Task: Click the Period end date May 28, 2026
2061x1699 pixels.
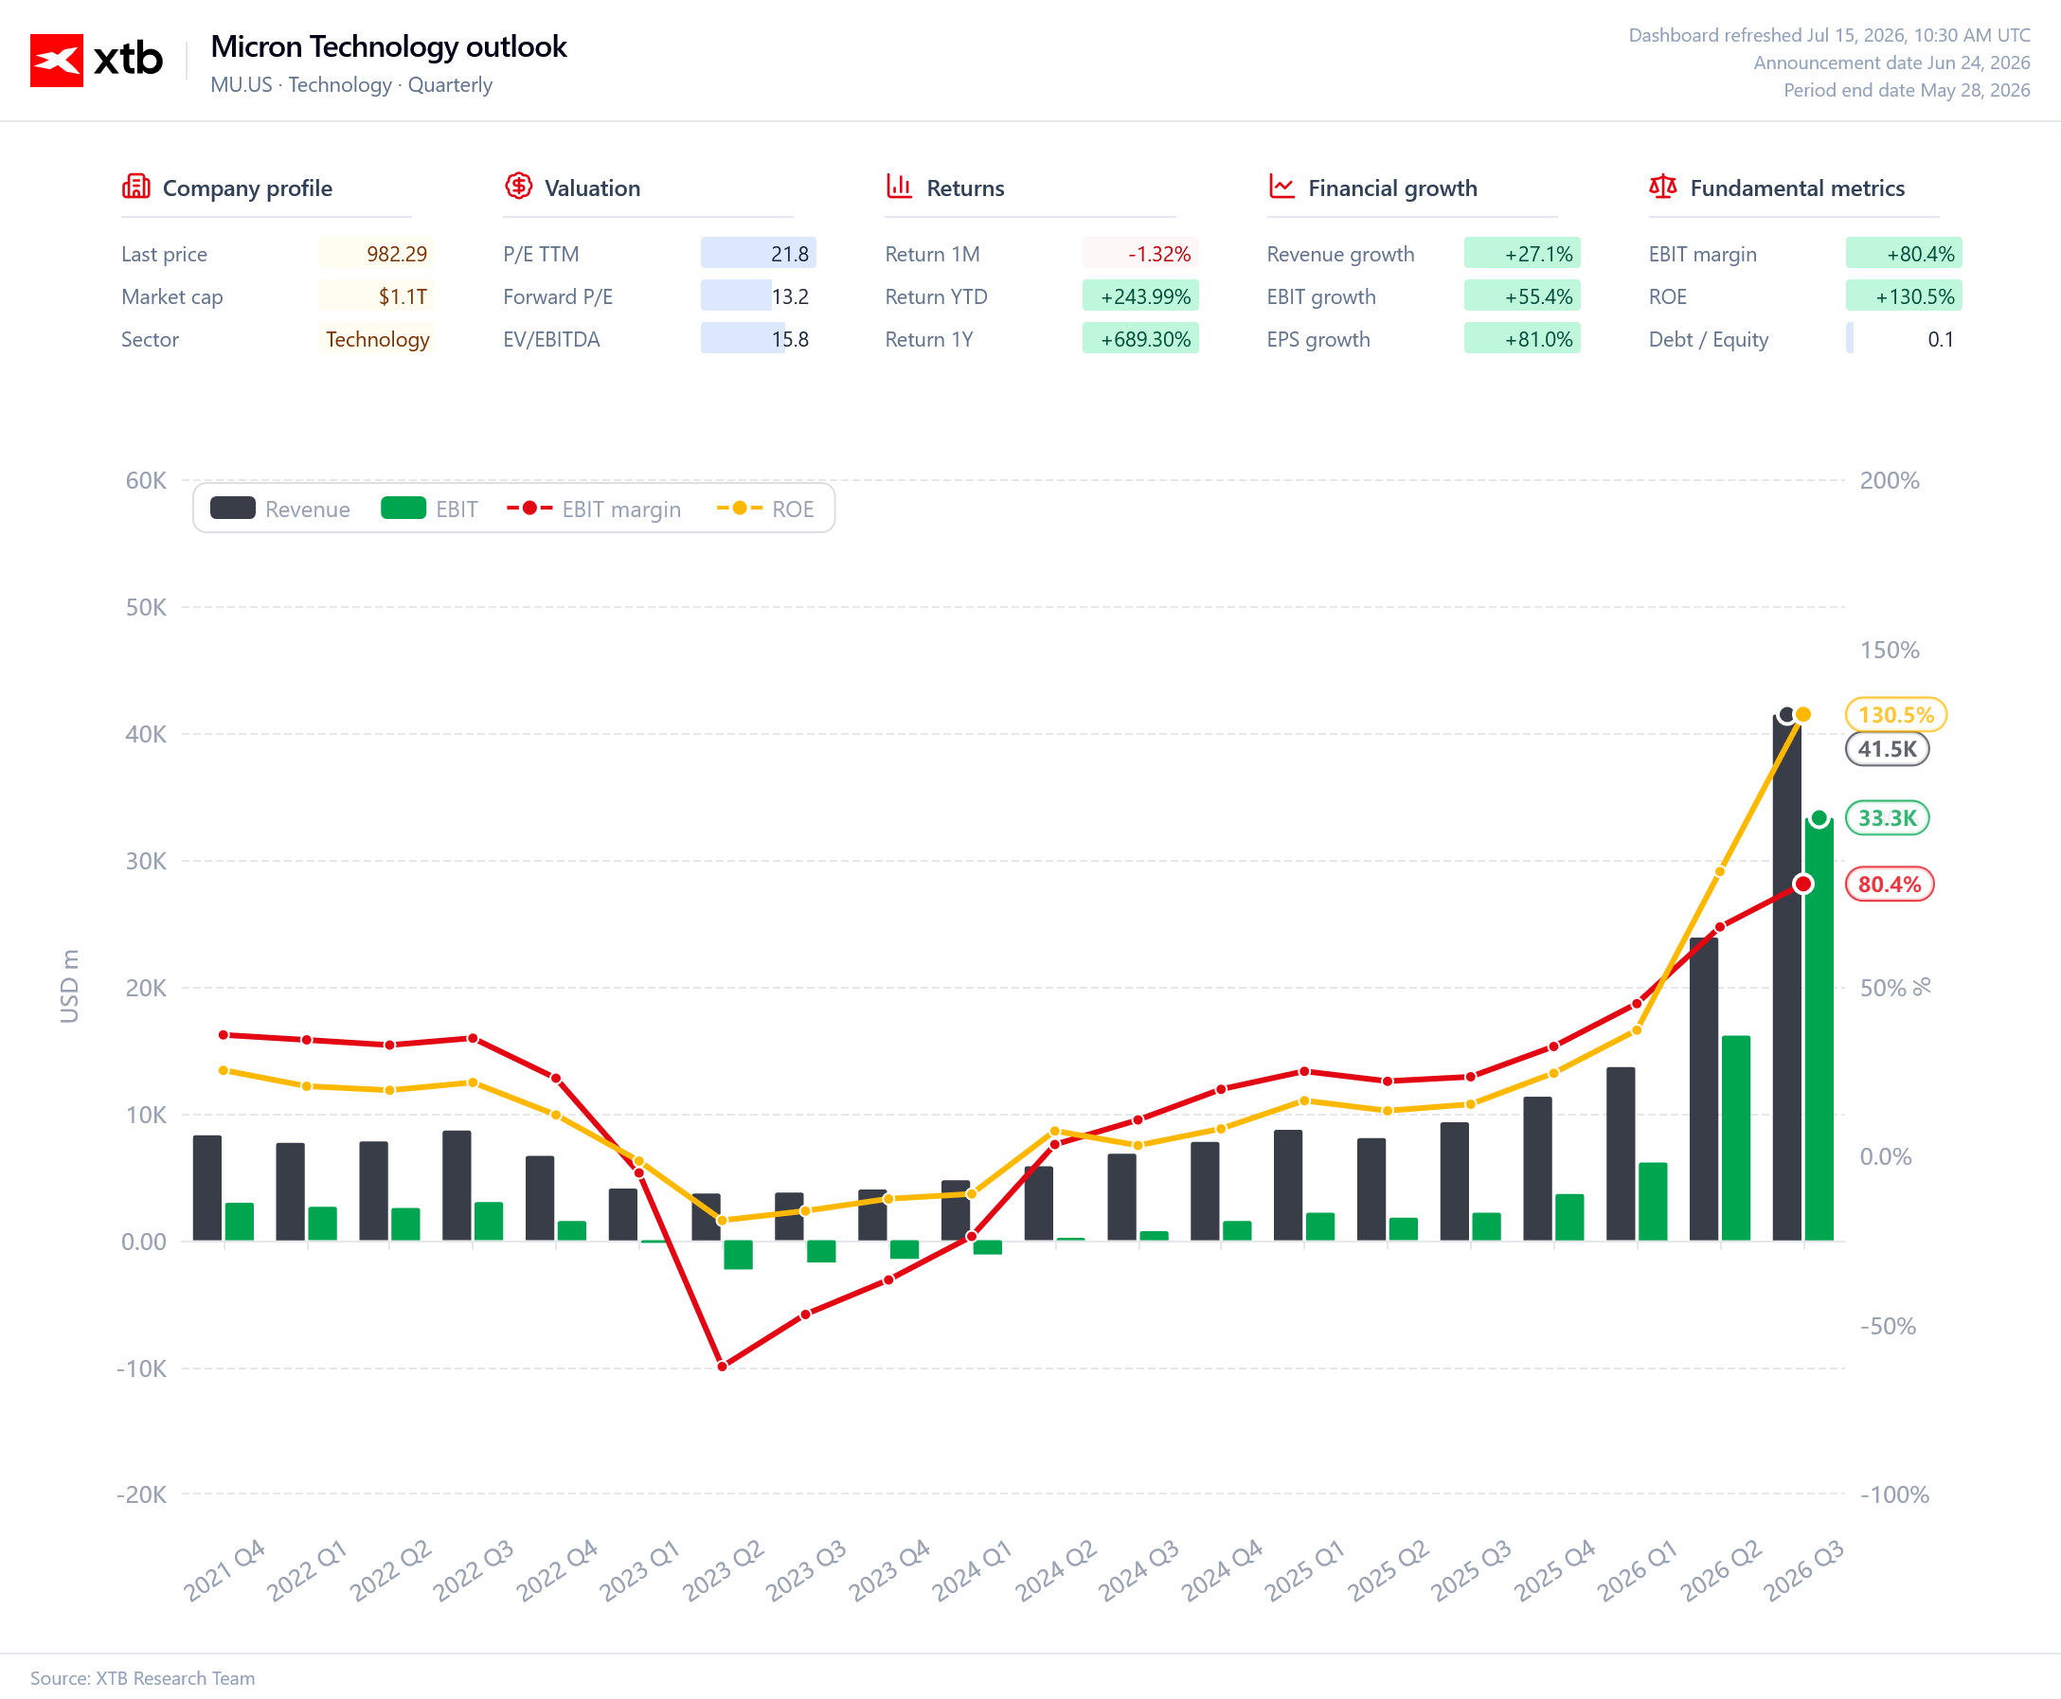Action: click(x=1907, y=90)
